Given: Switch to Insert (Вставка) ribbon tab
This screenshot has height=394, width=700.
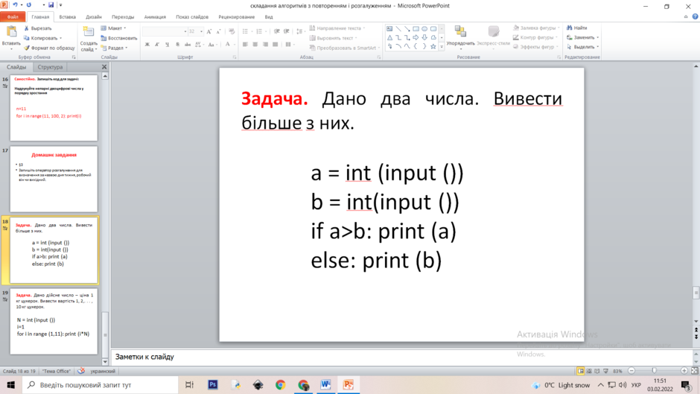Looking at the screenshot, I should pyautogui.click(x=68, y=17).
